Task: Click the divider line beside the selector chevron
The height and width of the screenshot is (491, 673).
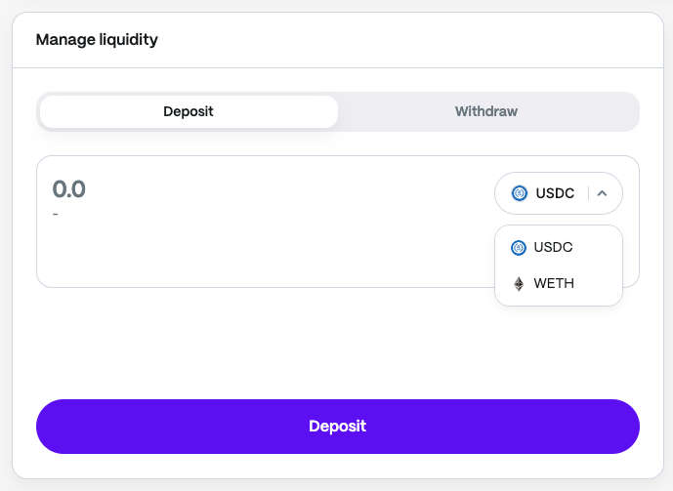Action: (588, 193)
